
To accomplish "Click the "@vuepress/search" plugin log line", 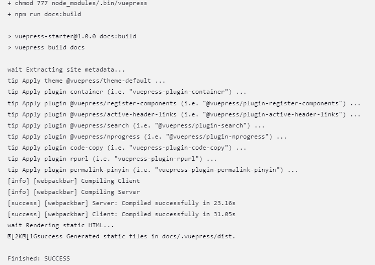I will pos(136,125).
